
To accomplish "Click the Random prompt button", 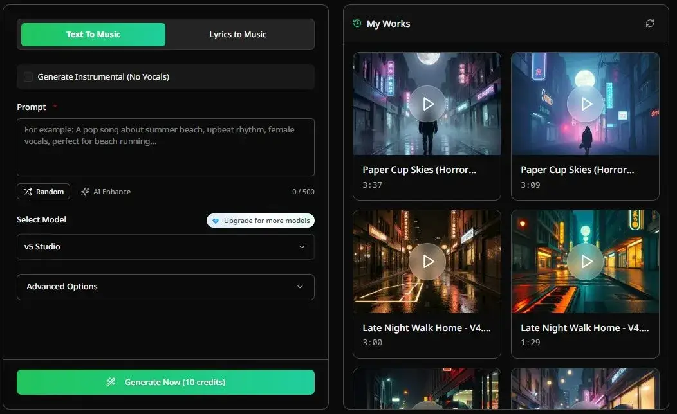I will 44,192.
